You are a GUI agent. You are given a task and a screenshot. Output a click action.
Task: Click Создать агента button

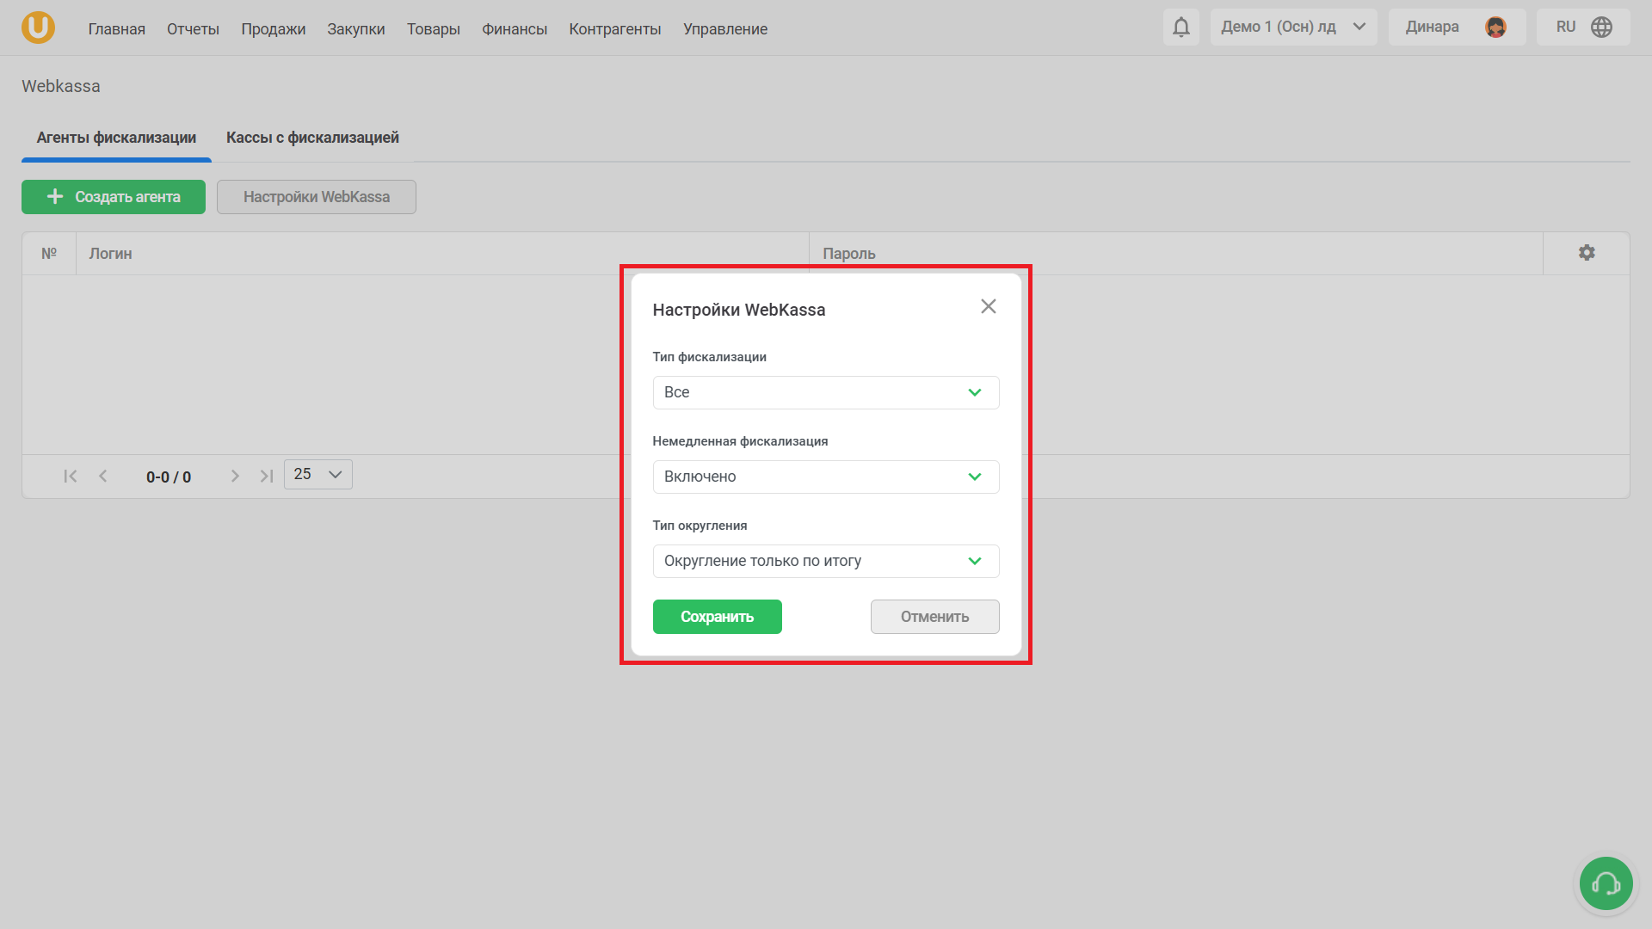114,197
